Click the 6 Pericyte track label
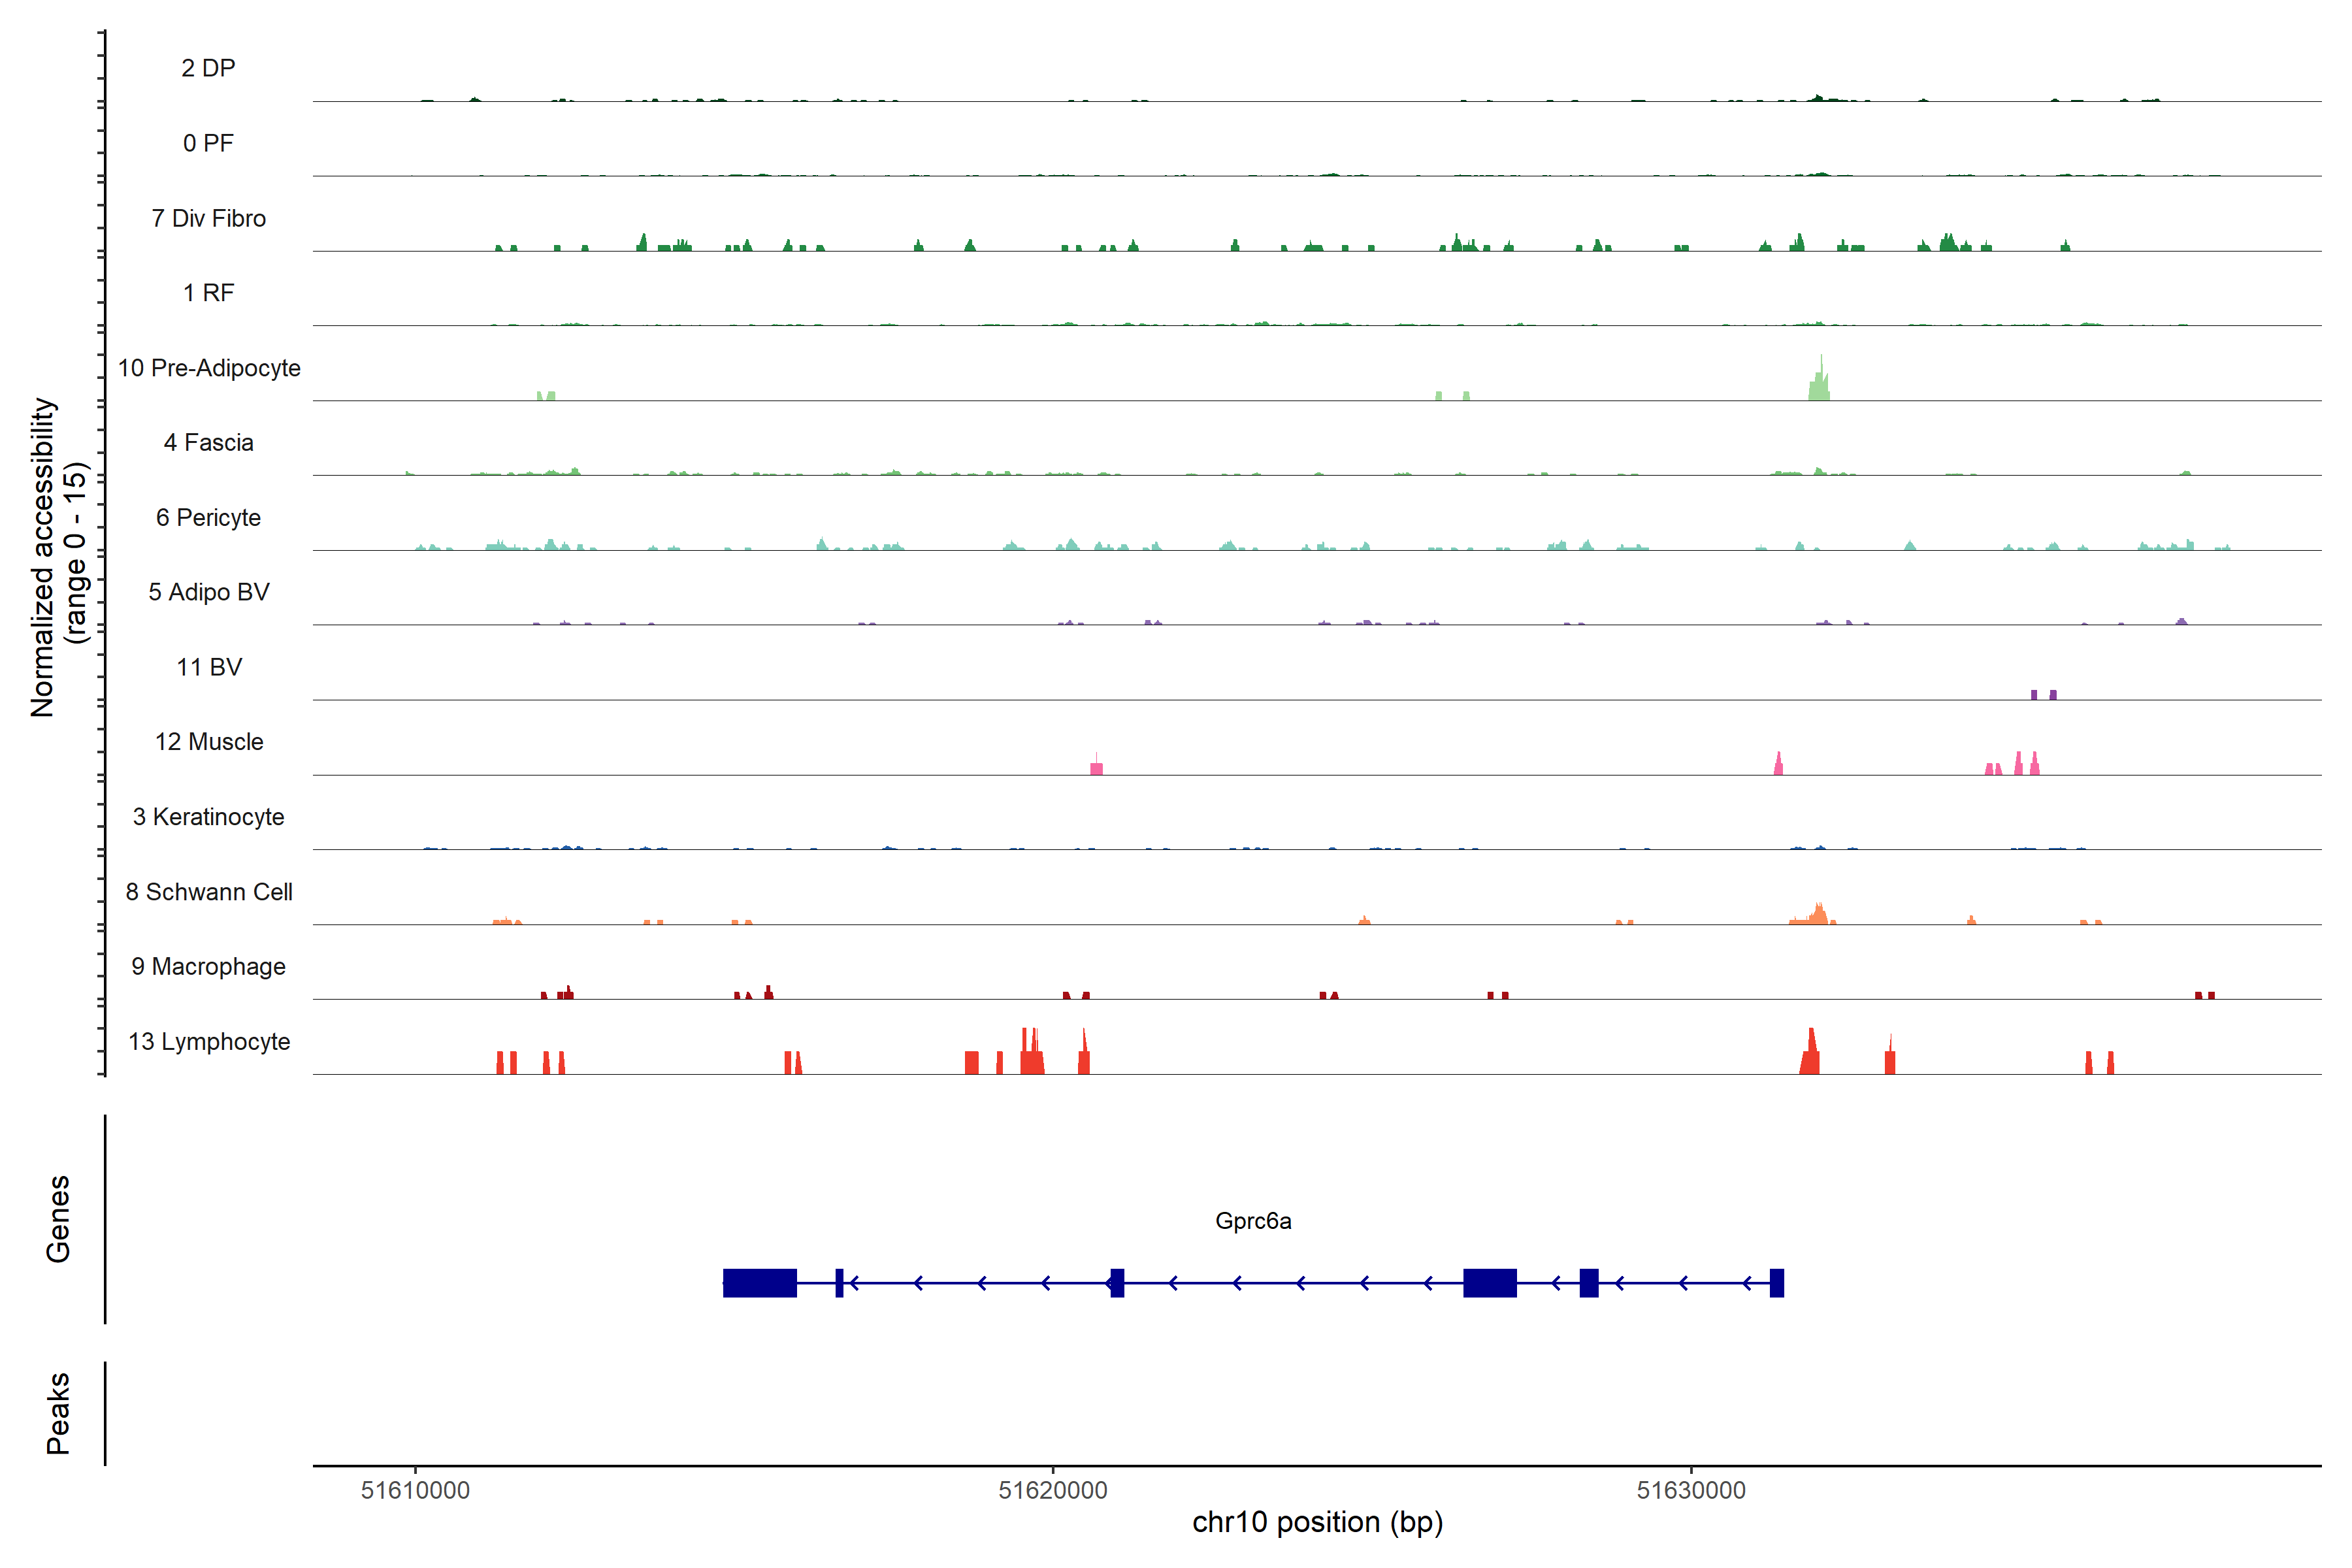Image resolution: width=2352 pixels, height=1568 pixels. [x=209, y=517]
